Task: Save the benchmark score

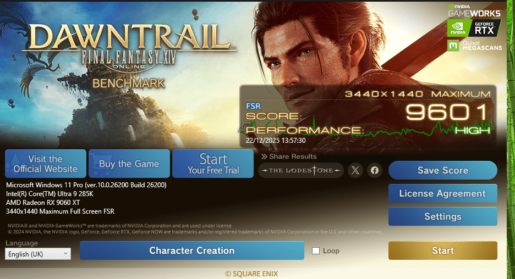Action: point(443,170)
